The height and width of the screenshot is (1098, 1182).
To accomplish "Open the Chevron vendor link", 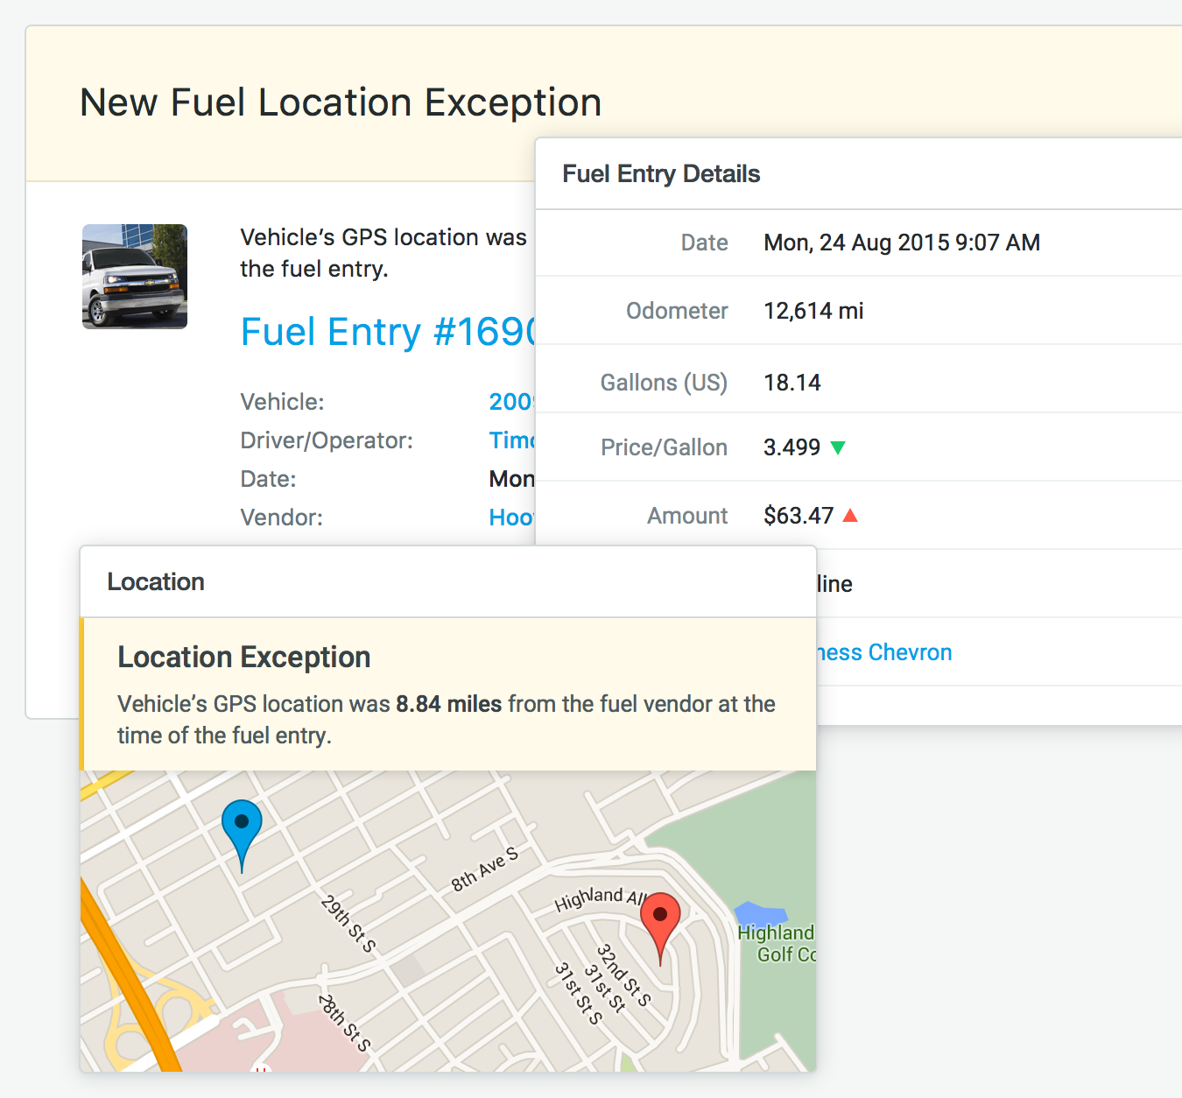I will pos(884,652).
